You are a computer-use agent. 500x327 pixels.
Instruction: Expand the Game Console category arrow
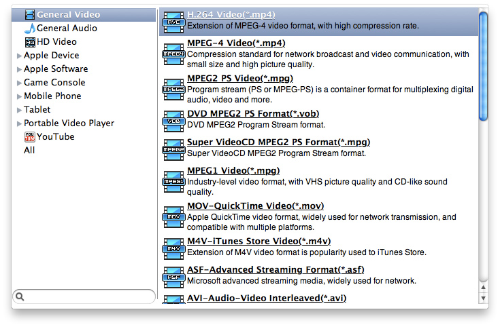(x=19, y=83)
